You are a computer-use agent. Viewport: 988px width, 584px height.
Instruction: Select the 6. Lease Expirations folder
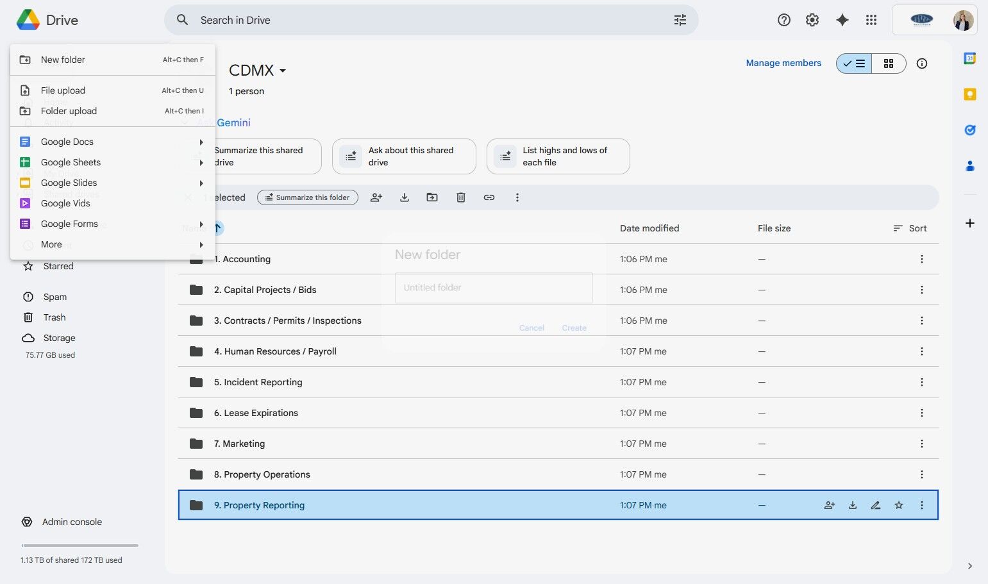(x=558, y=413)
